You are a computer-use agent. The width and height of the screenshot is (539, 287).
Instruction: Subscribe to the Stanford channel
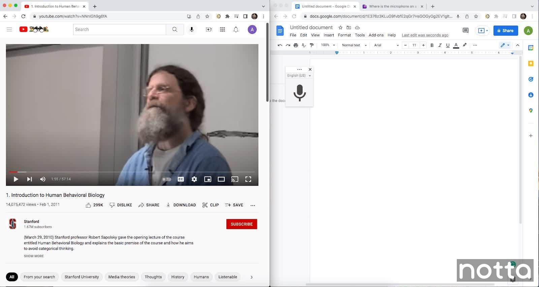point(242,224)
